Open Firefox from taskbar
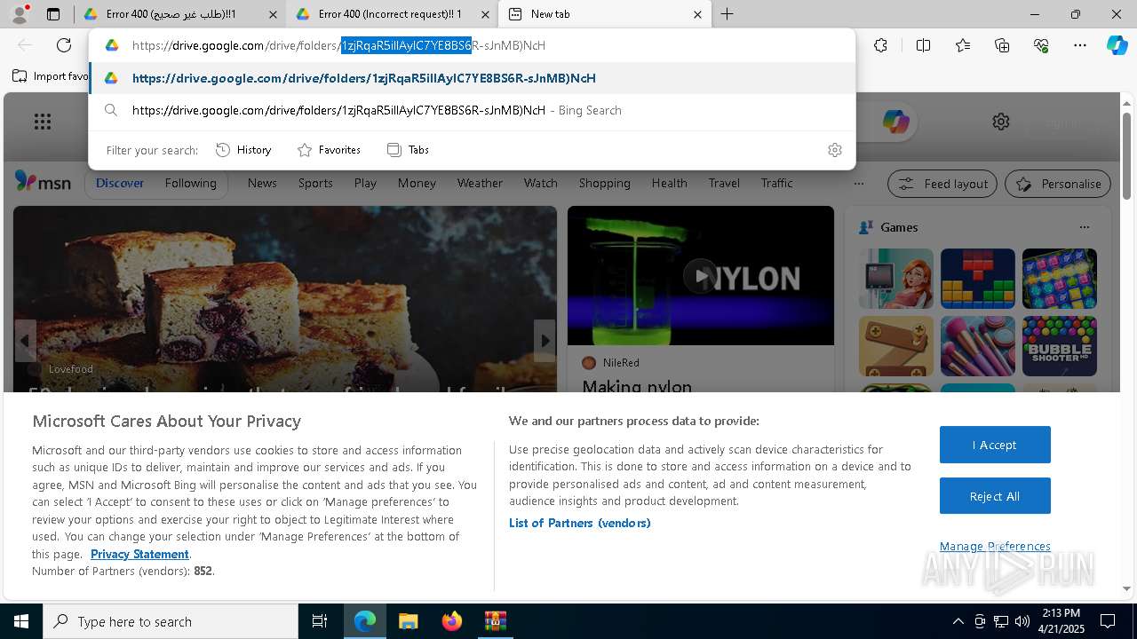Viewport: 1137px width, 639px height. point(451,621)
